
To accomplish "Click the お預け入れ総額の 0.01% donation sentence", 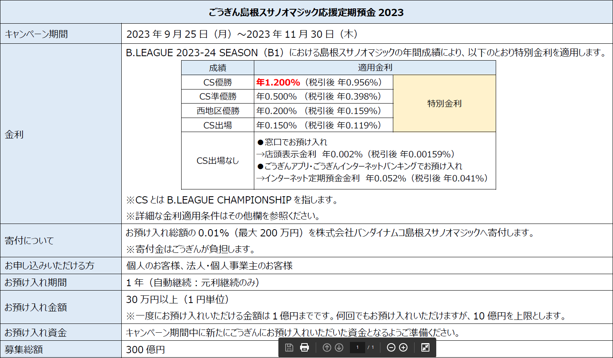I will coord(330,233).
